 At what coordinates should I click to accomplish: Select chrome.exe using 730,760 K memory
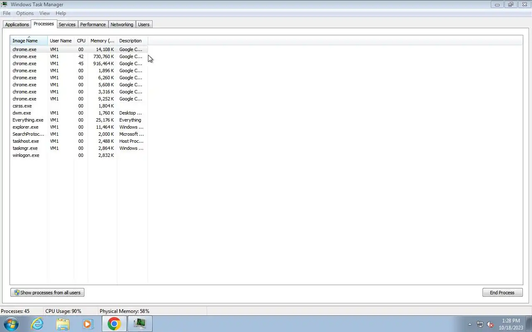[79, 56]
